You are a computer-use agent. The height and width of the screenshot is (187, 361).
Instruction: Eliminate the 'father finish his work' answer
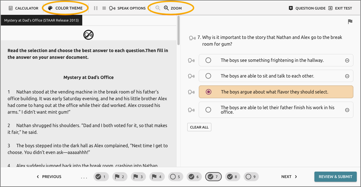[347, 110]
